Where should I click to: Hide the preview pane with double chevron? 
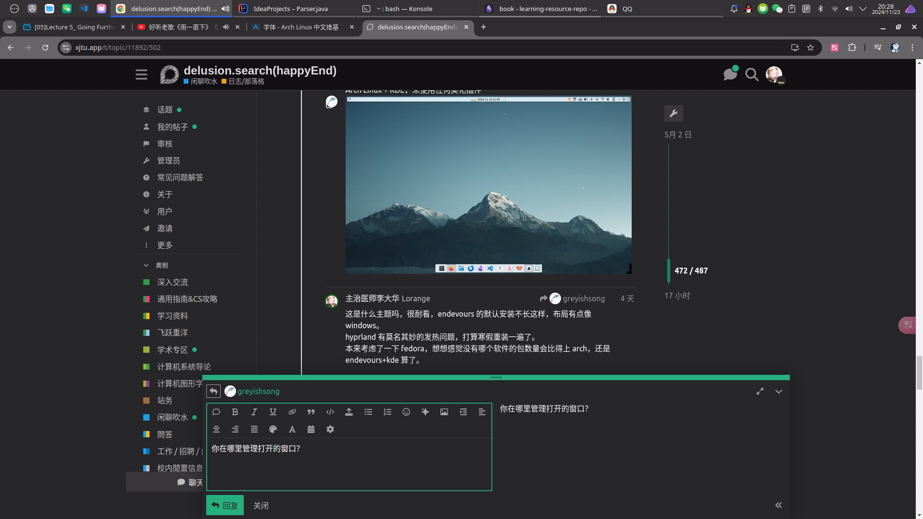(779, 505)
